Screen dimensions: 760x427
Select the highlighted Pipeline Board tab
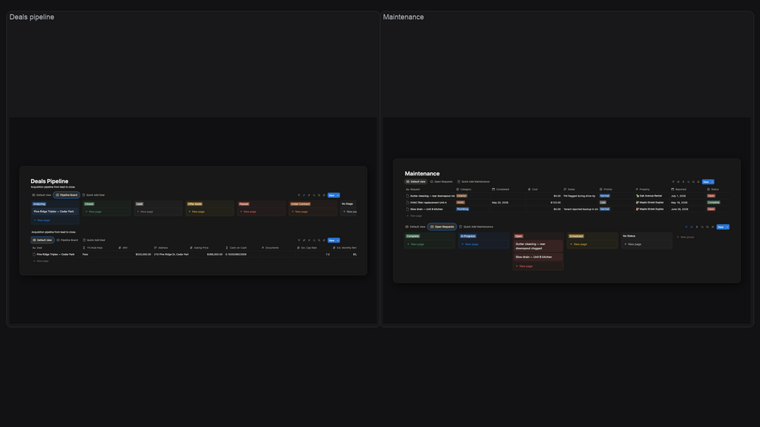[x=67, y=195]
